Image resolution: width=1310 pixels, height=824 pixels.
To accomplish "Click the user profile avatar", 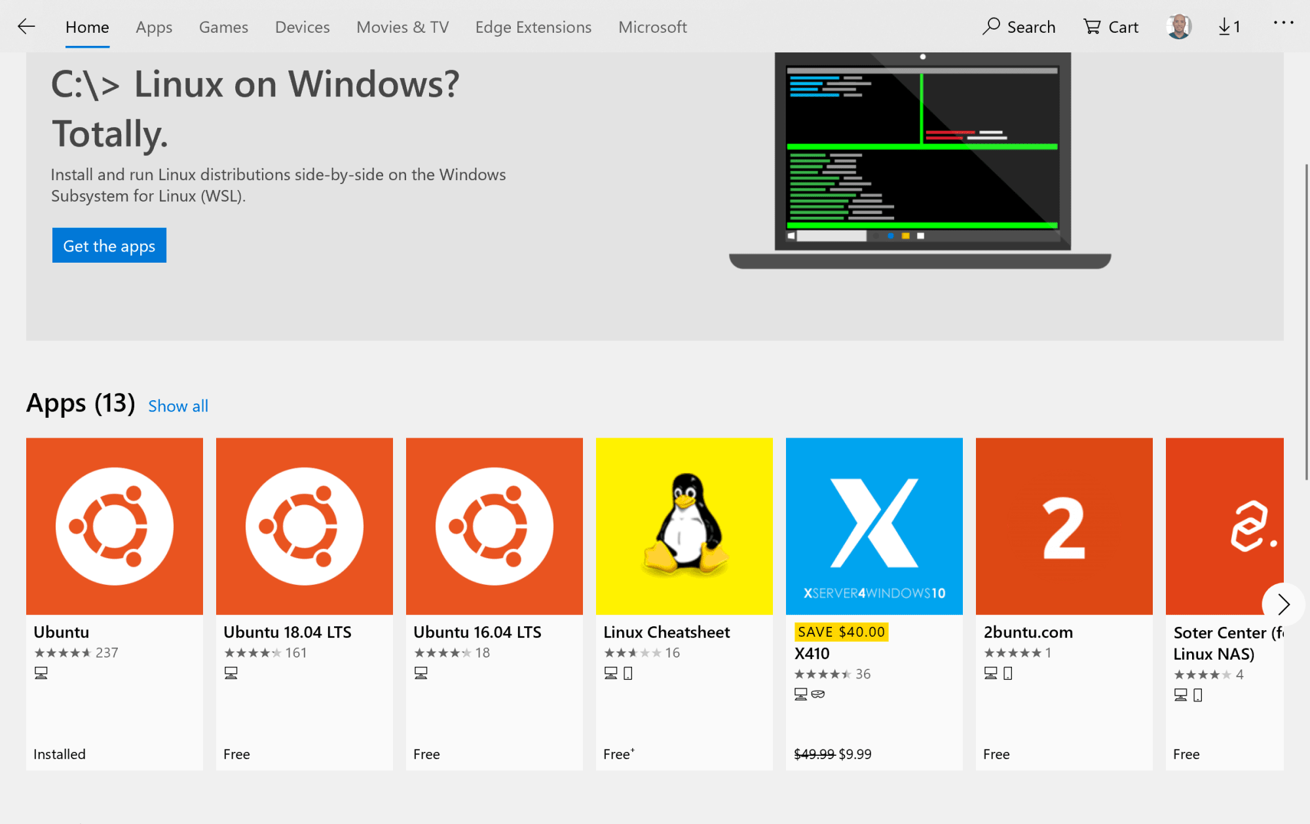I will [1178, 27].
